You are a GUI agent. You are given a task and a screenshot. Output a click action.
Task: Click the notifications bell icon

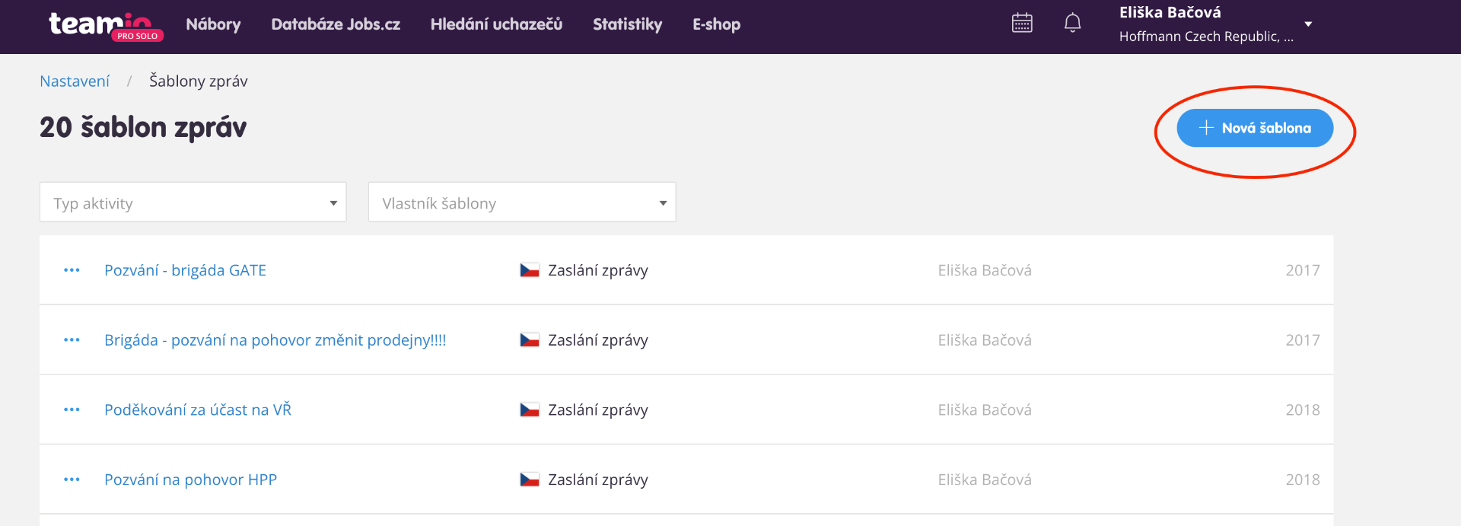1072,23
